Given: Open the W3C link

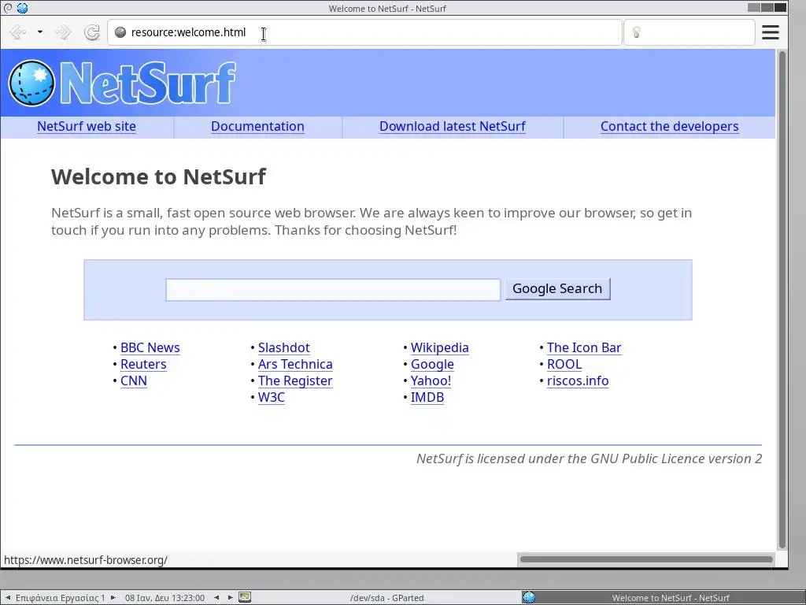Looking at the screenshot, I should 272,397.
